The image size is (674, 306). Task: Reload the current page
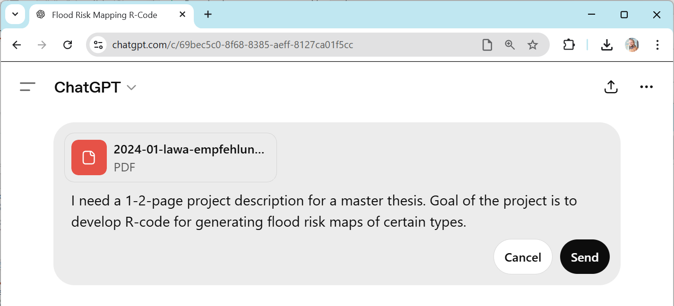pos(68,45)
